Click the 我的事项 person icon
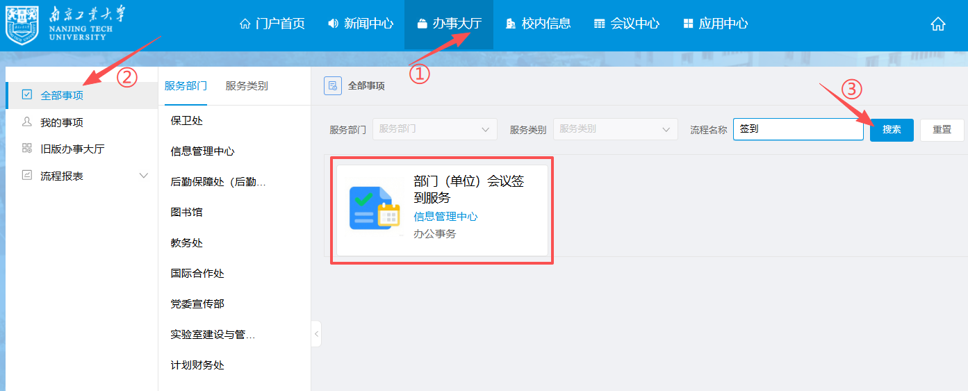The height and width of the screenshot is (391, 968). coord(27,122)
